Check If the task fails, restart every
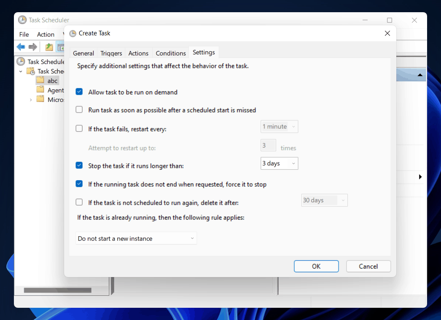This screenshot has width=441, height=320. click(79, 128)
